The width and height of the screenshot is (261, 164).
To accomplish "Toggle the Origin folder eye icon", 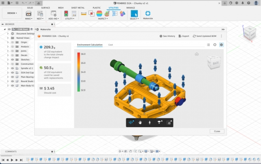I will [x=13, y=43].
